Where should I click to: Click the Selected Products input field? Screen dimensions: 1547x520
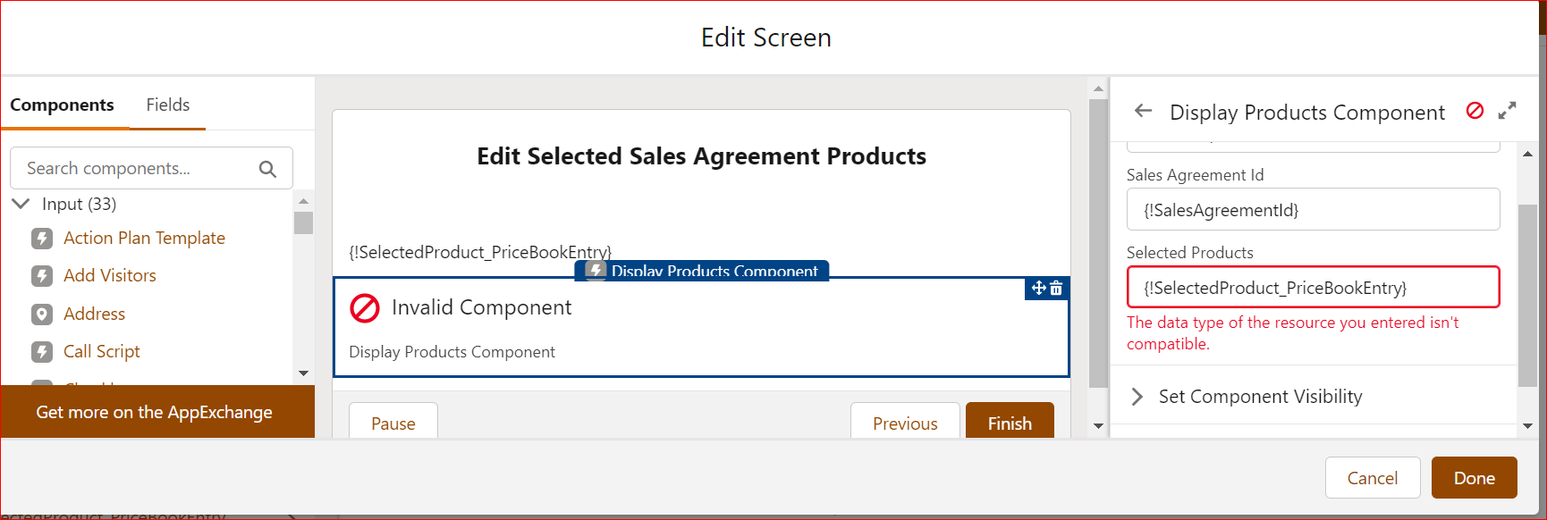tap(1312, 288)
